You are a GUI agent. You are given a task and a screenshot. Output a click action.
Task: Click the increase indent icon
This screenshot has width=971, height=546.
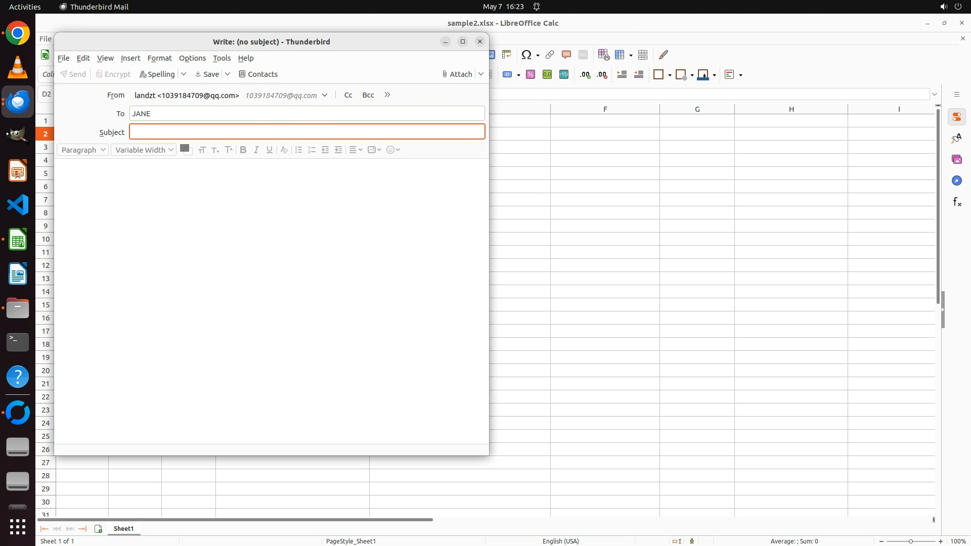338,150
